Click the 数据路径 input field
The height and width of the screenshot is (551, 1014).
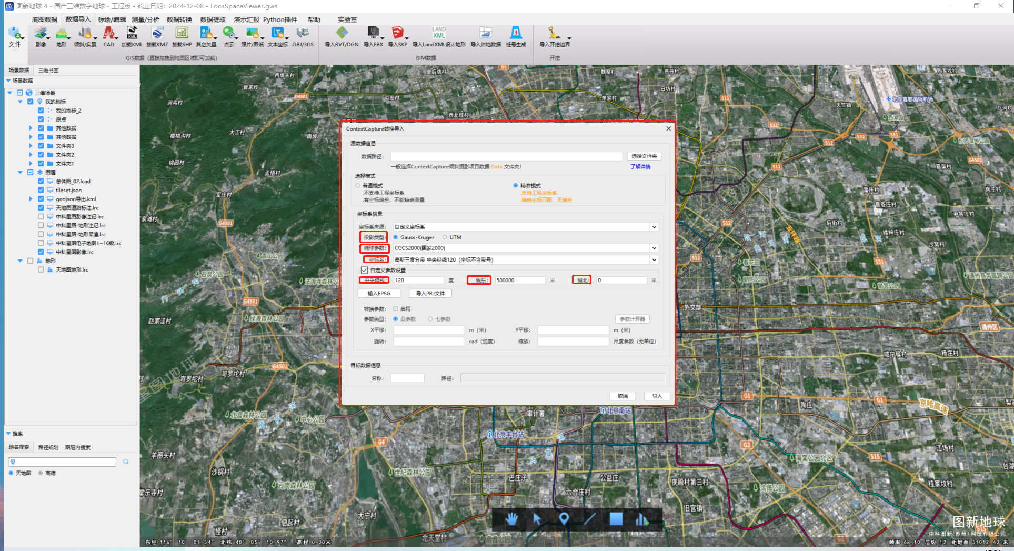(x=506, y=156)
